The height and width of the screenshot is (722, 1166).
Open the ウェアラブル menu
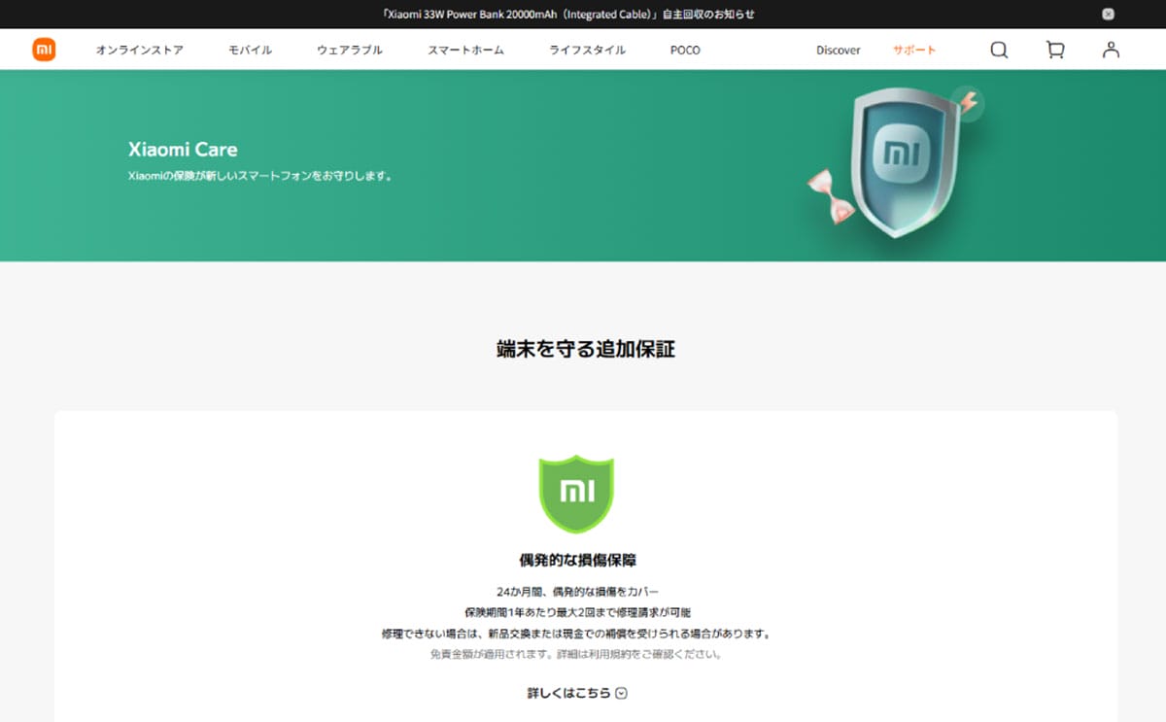[349, 50]
